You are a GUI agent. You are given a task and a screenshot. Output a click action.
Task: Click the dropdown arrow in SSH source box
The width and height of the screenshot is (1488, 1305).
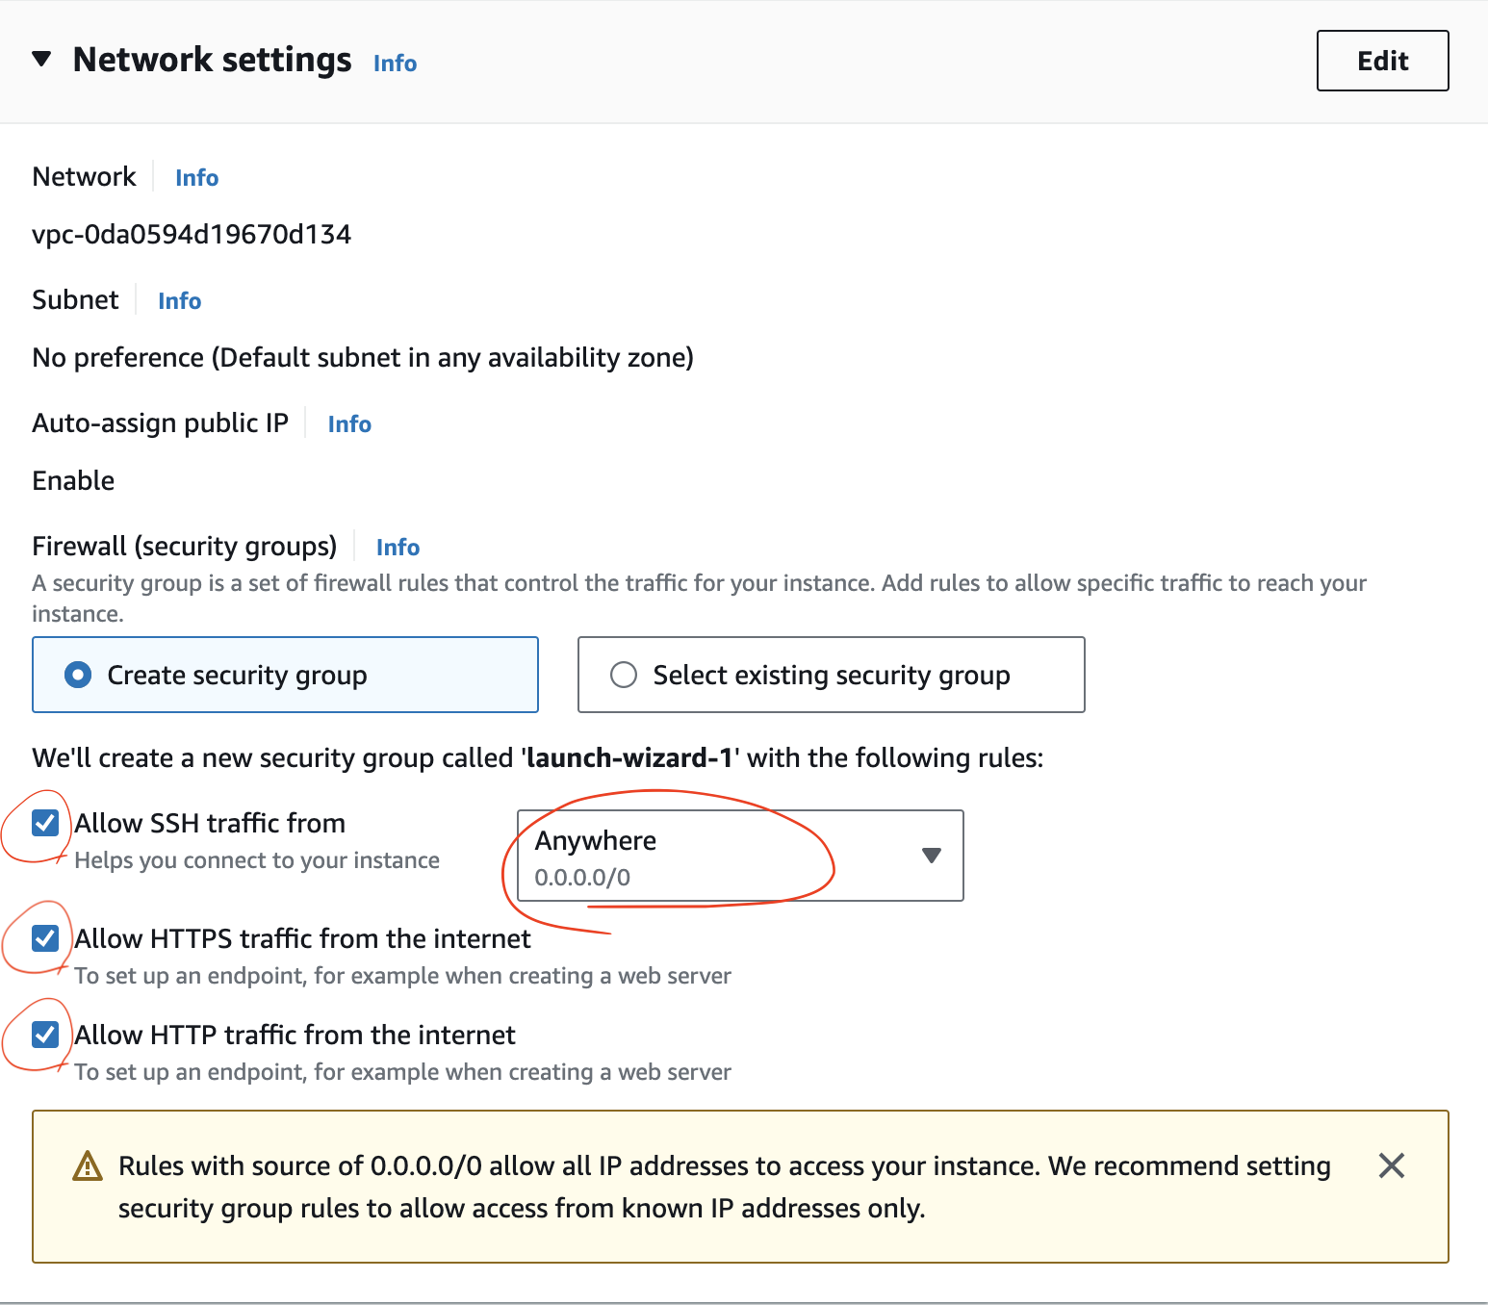coord(931,856)
